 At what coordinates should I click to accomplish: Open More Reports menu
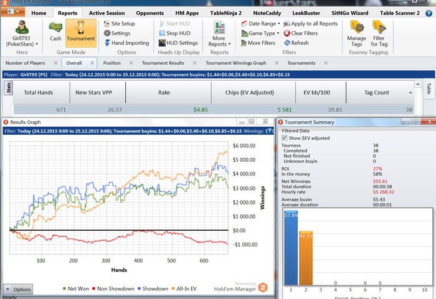[219, 34]
